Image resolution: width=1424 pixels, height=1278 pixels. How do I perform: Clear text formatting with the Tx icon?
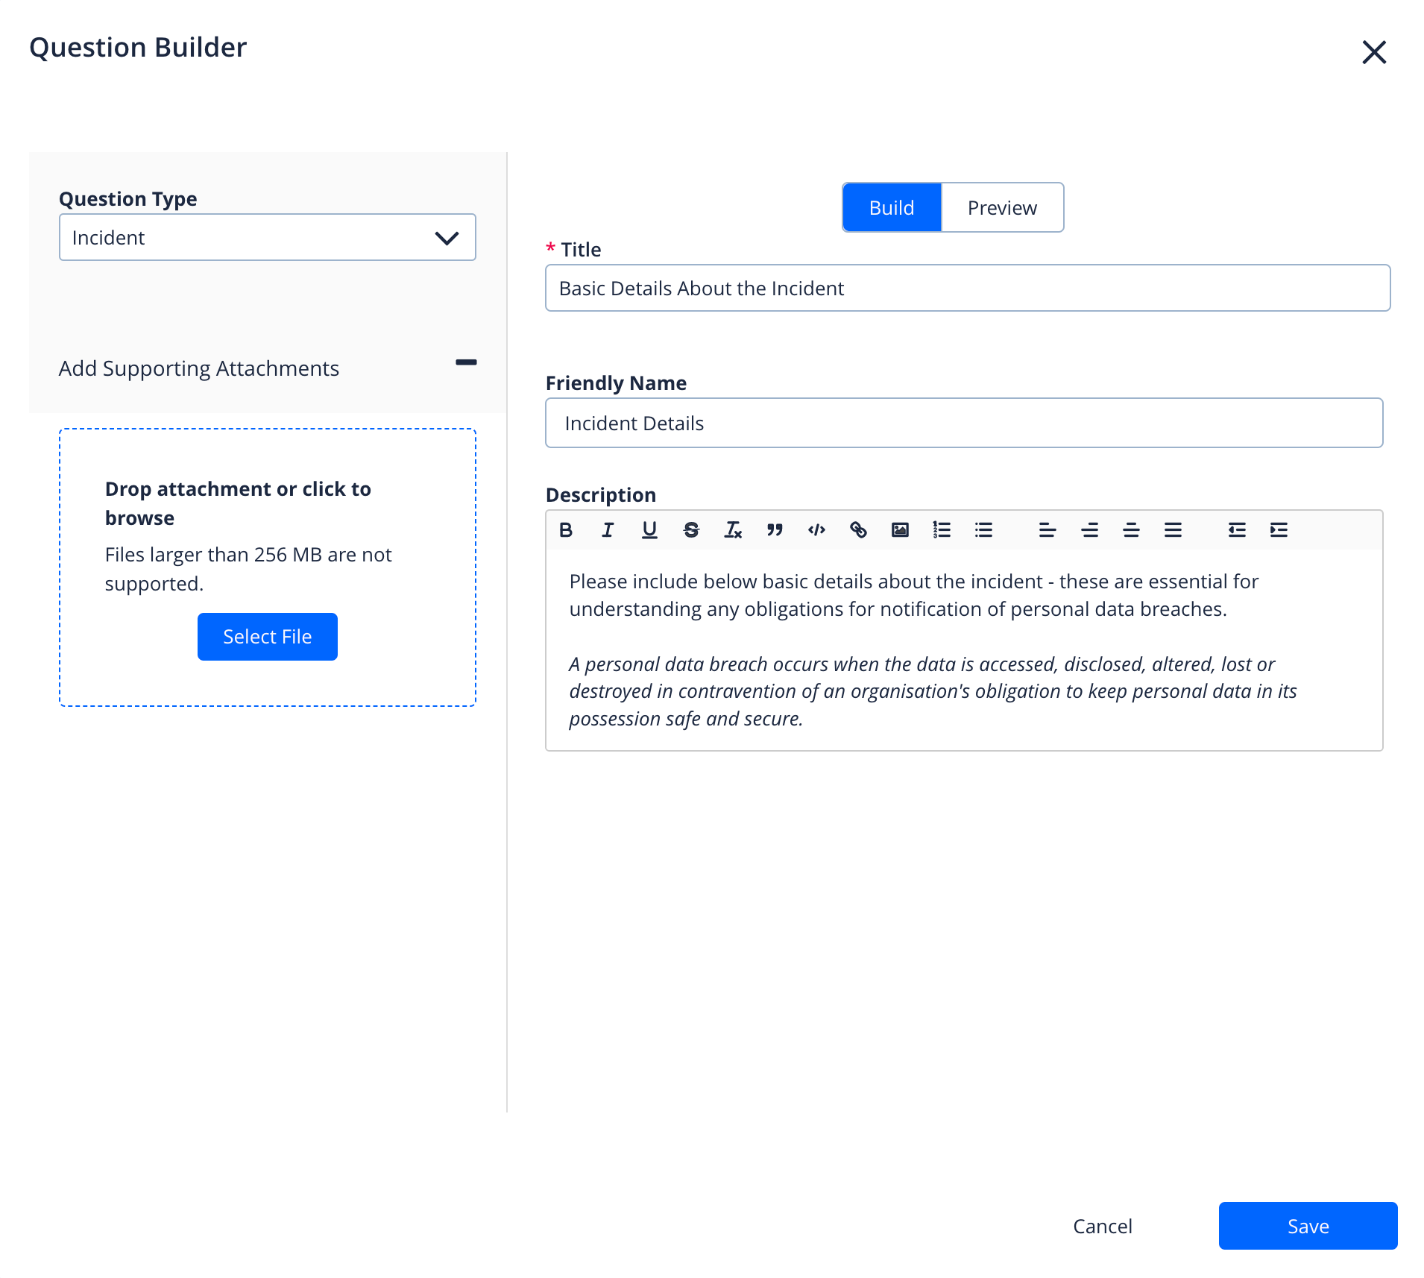733,530
